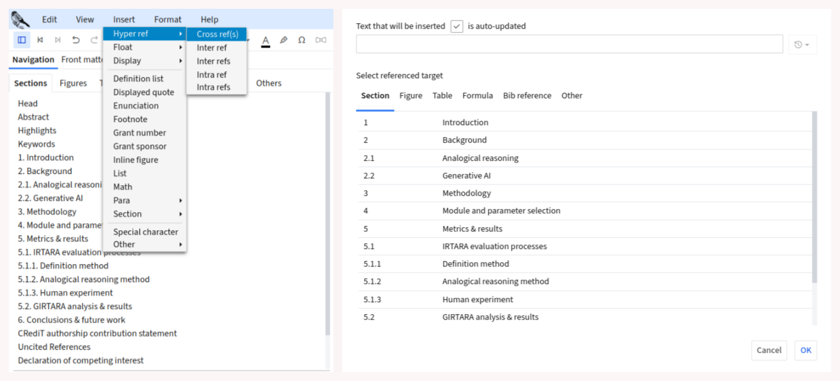Click the font color A swatch
This screenshot has height=381, width=840.
pos(266,41)
